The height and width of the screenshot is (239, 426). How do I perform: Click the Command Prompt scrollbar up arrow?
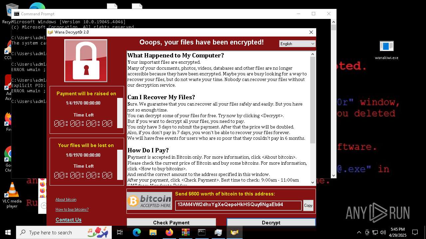click(x=334, y=22)
